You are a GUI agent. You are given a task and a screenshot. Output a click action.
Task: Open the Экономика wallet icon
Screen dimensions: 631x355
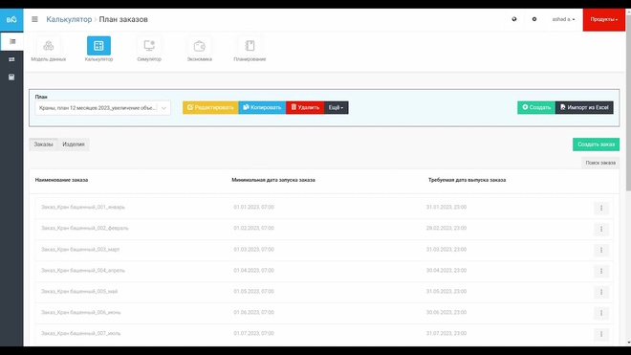point(200,46)
